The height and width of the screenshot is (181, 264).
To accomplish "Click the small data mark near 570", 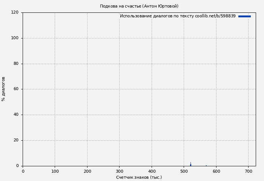I will [x=206, y=166].
